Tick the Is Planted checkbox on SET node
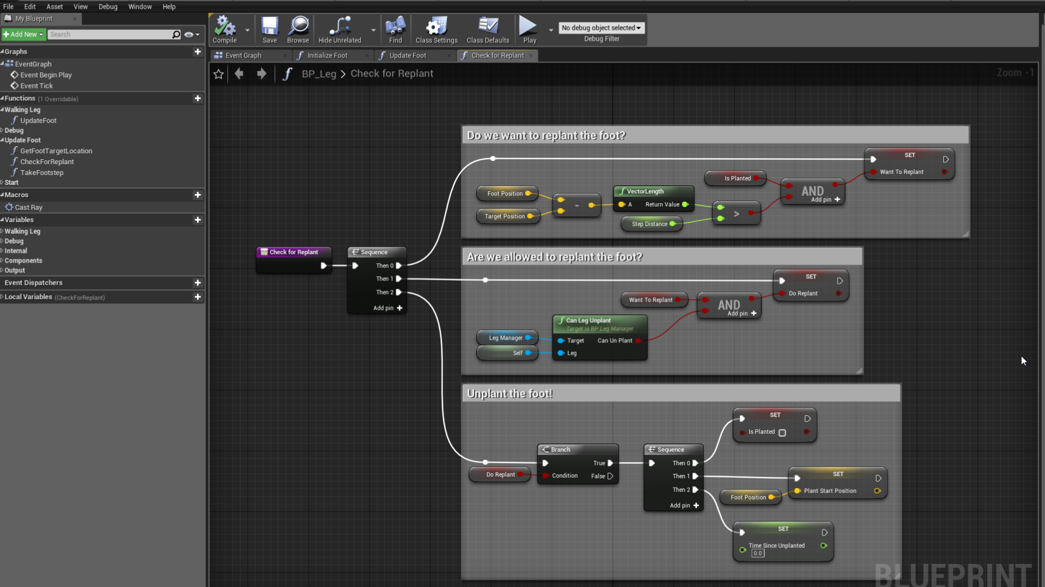 [782, 433]
